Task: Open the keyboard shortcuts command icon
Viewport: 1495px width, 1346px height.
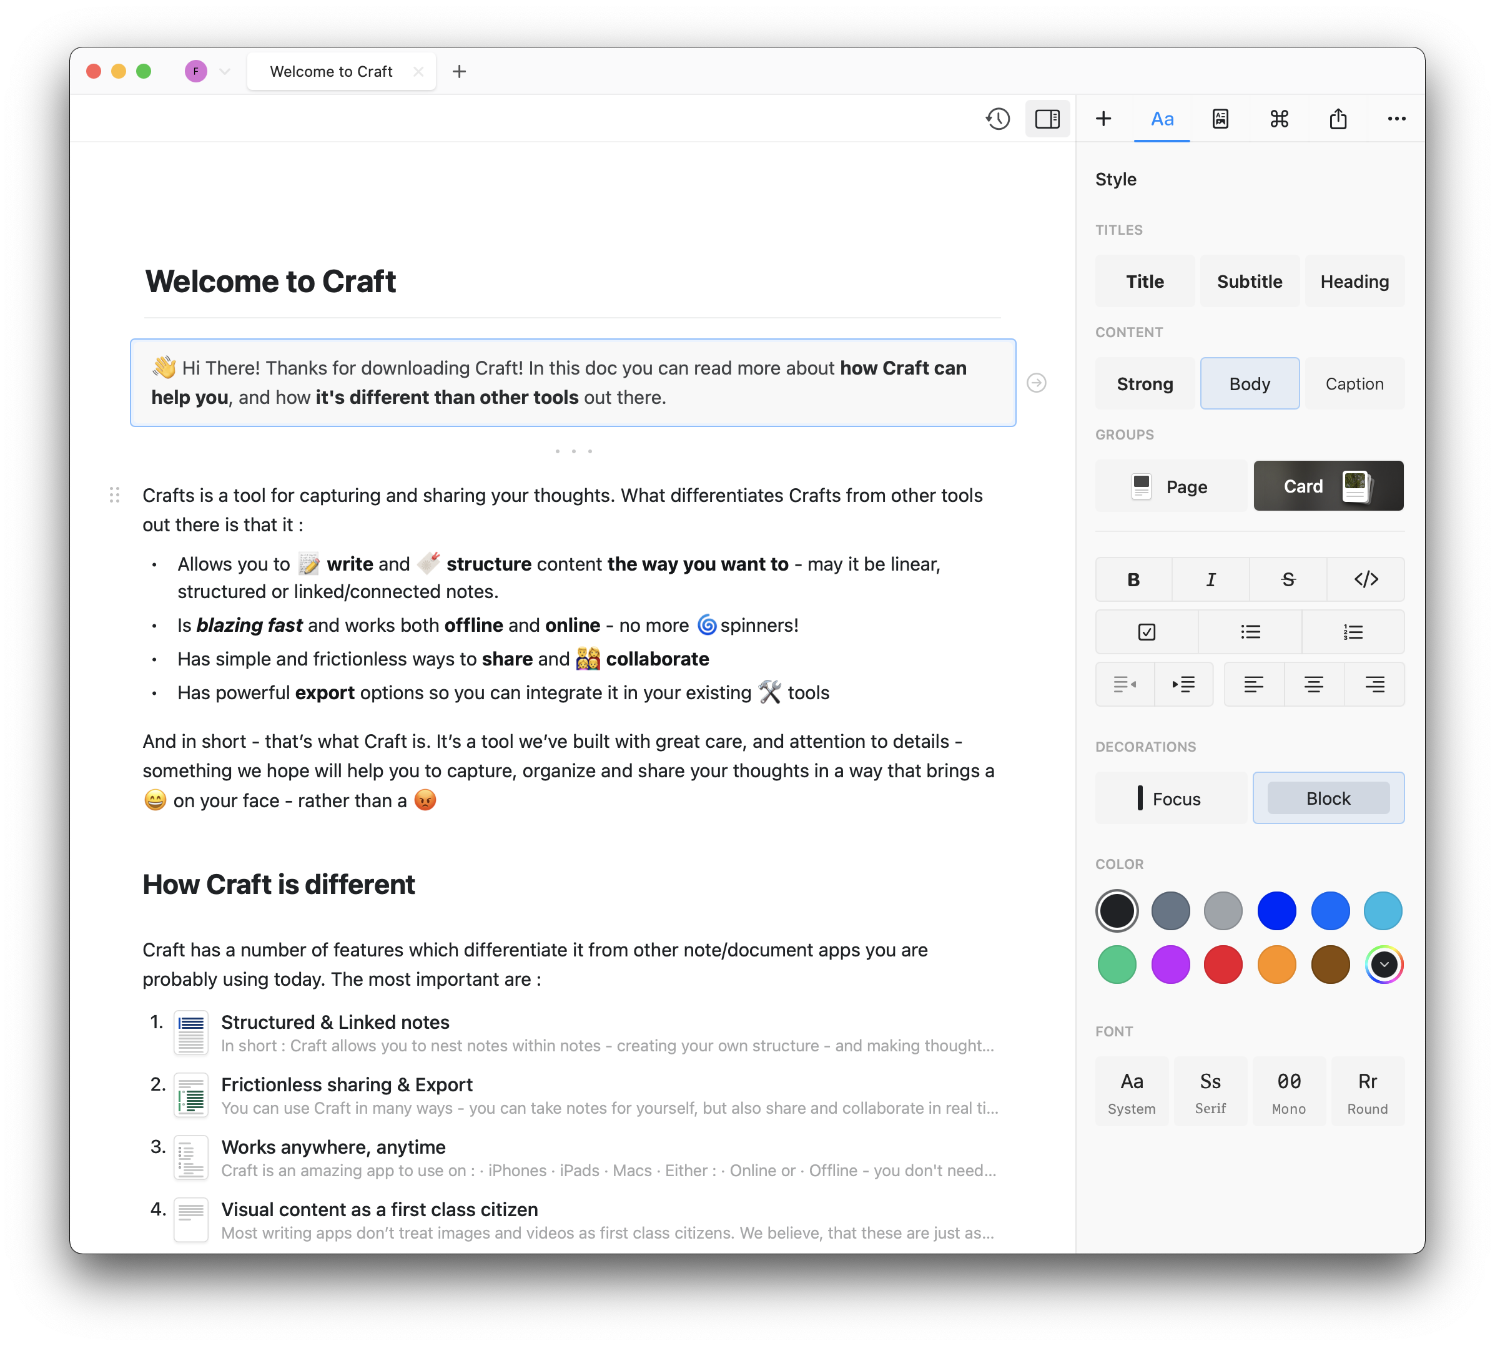Action: [1279, 119]
